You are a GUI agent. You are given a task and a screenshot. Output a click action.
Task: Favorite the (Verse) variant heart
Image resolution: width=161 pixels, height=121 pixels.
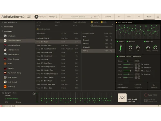pyautogui.click(x=111, y=51)
